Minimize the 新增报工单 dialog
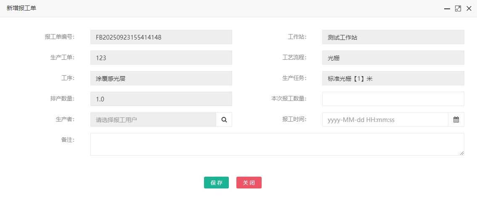 coord(447,8)
